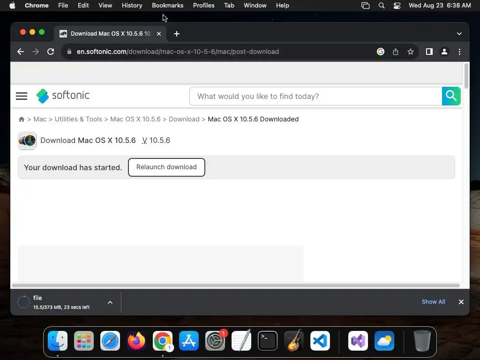Click the Mac OS X 10.5.6 app thumbnail

27,141
